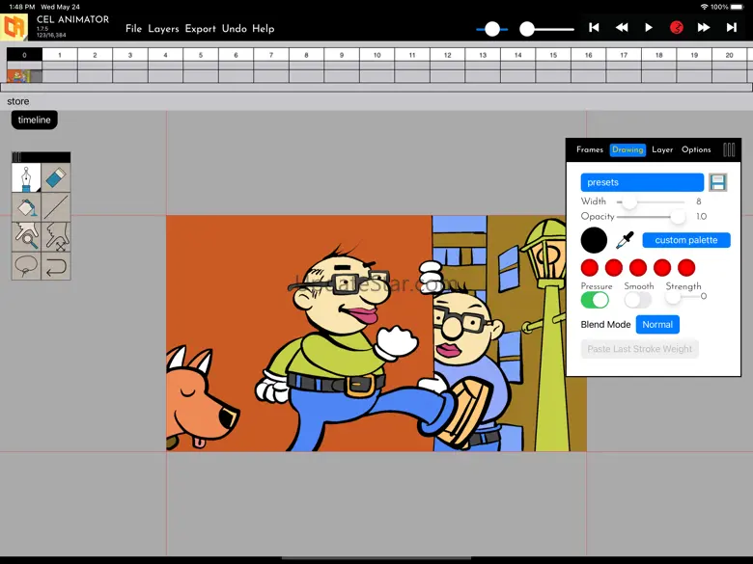Open the Blend Mode Normal dropdown

coord(657,325)
